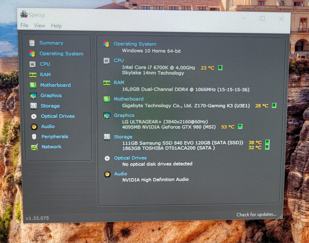Click the green temperature indicator next to CPU 23 °C

click(x=220, y=68)
